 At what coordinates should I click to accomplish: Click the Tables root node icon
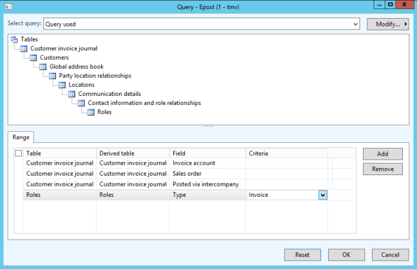tap(14, 39)
